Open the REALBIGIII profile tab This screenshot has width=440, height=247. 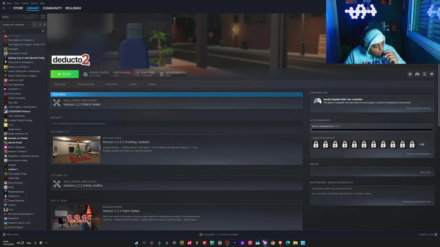point(73,8)
